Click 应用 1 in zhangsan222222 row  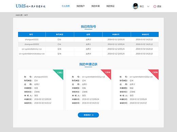click(x=88, y=44)
